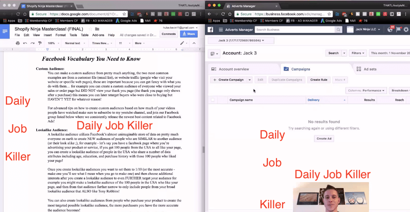Open the globe notifications with 85 badge

point(390,30)
